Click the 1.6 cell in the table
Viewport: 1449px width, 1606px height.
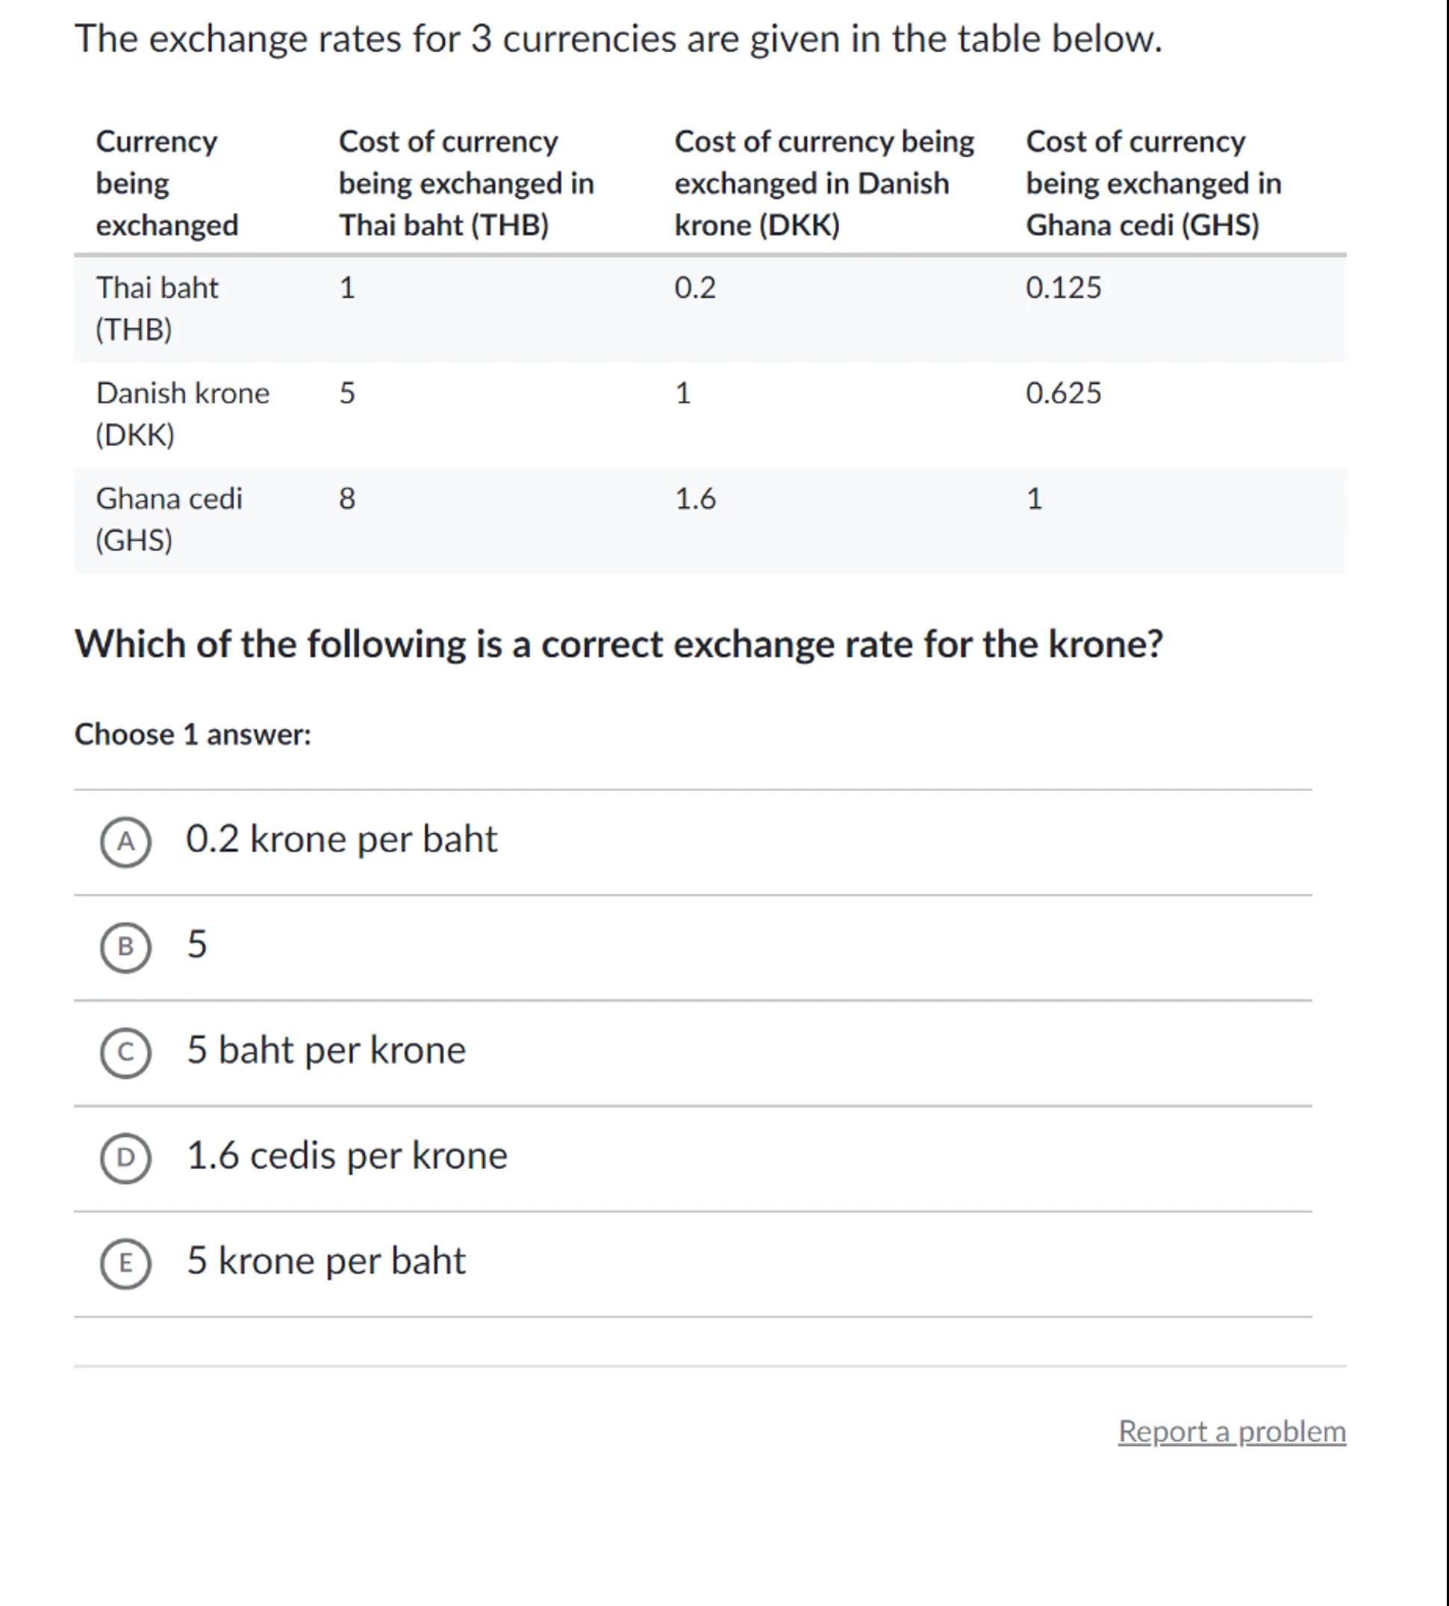point(695,499)
